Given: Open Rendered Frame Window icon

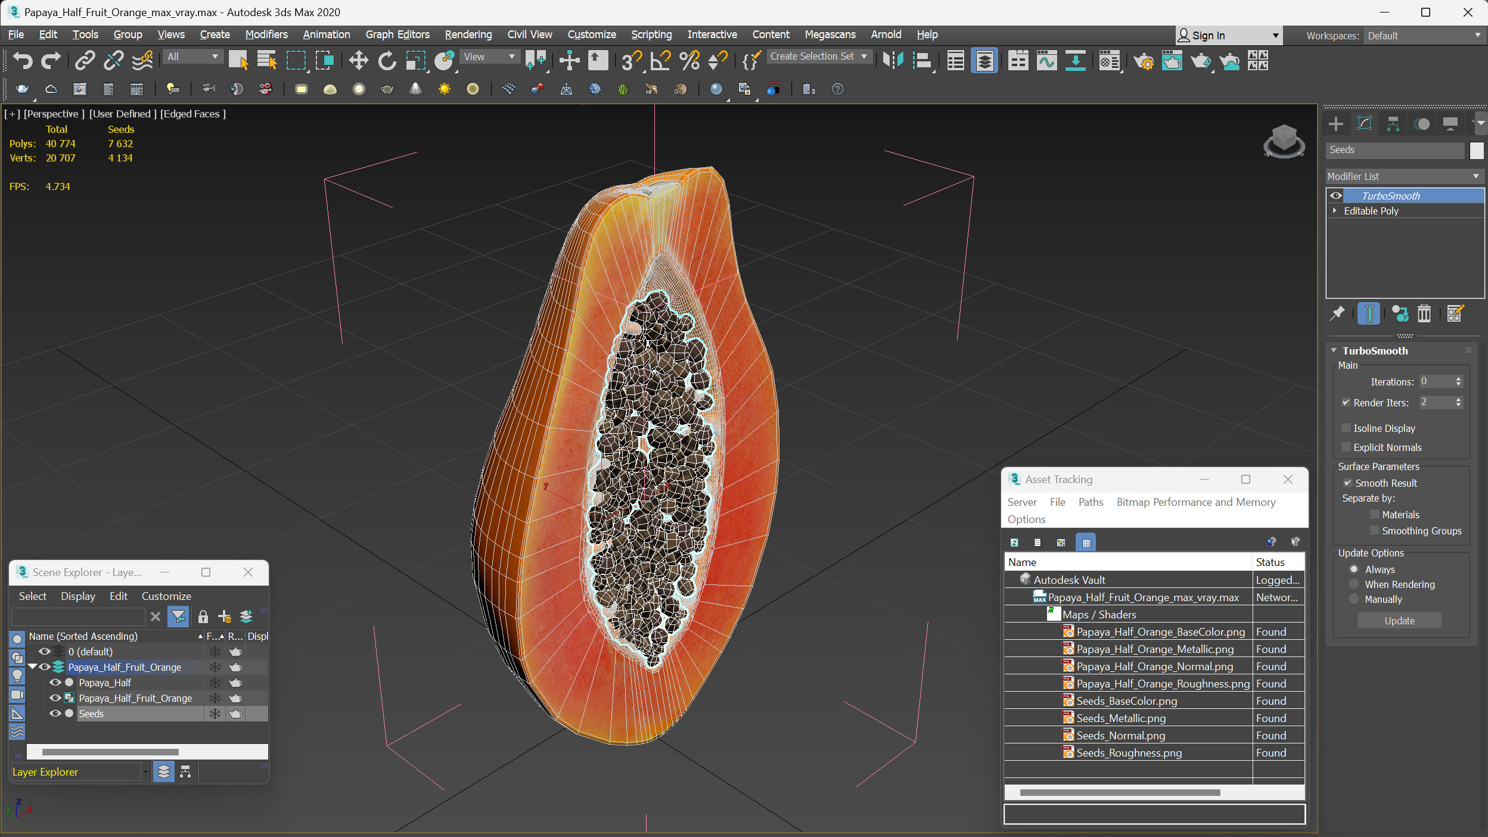Looking at the screenshot, I should click(1172, 60).
